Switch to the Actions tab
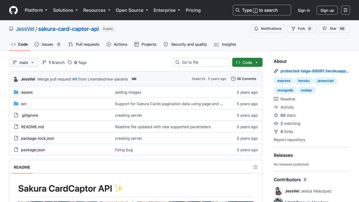This screenshot has height=202, width=359. click(117, 44)
